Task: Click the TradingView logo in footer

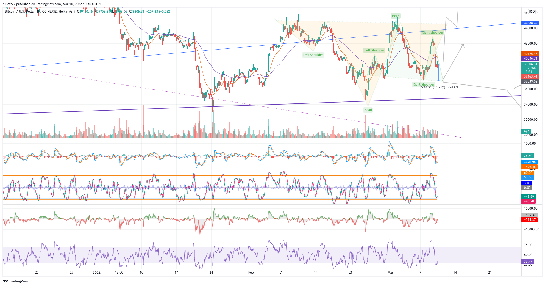Action: (16, 281)
